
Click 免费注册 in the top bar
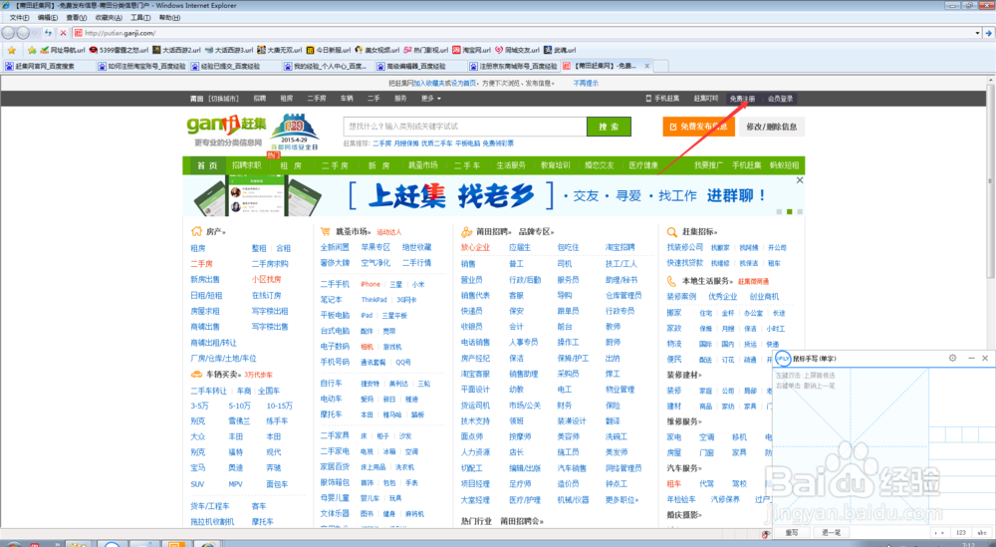click(742, 99)
